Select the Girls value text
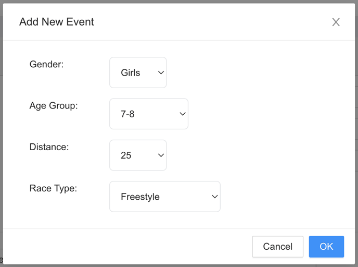The image size is (358, 267). [x=131, y=73]
